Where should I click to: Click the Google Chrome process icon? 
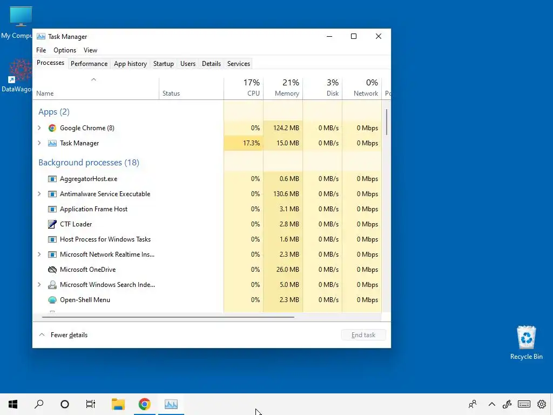click(x=52, y=128)
